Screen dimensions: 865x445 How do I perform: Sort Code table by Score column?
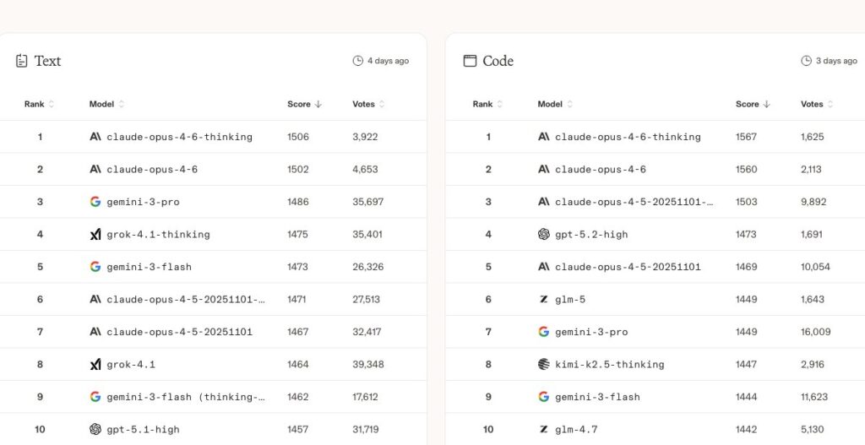point(753,105)
